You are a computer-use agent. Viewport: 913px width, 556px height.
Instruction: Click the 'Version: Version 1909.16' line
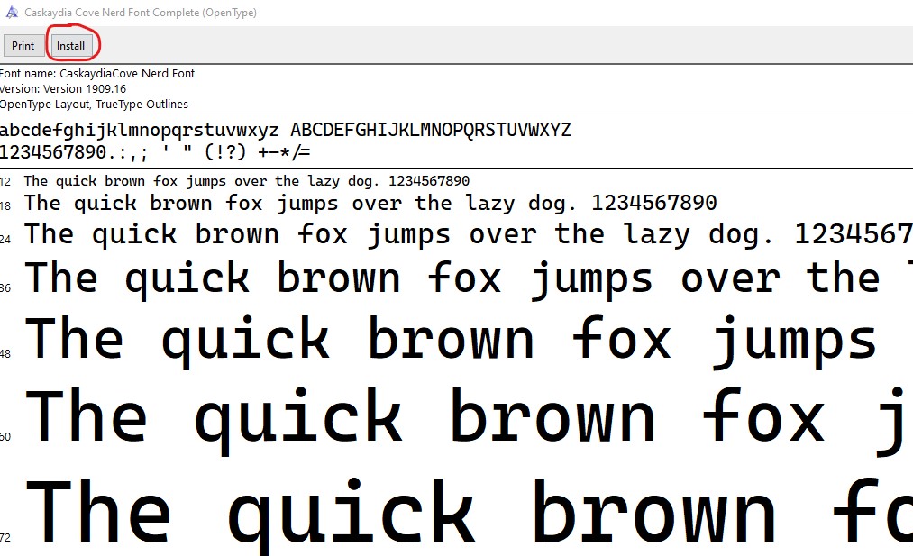[x=63, y=88]
